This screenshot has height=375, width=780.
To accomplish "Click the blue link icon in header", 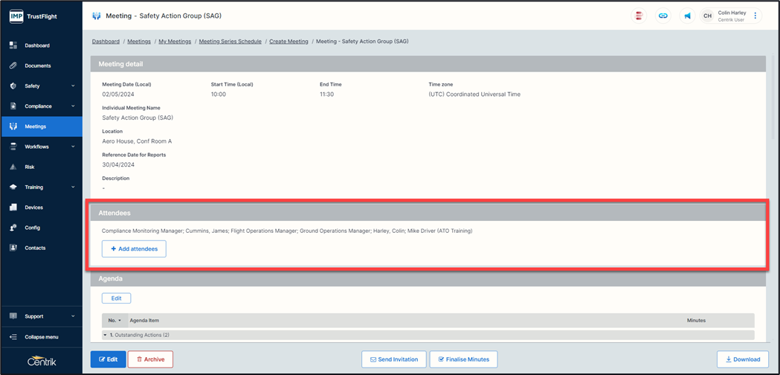I will coord(663,16).
